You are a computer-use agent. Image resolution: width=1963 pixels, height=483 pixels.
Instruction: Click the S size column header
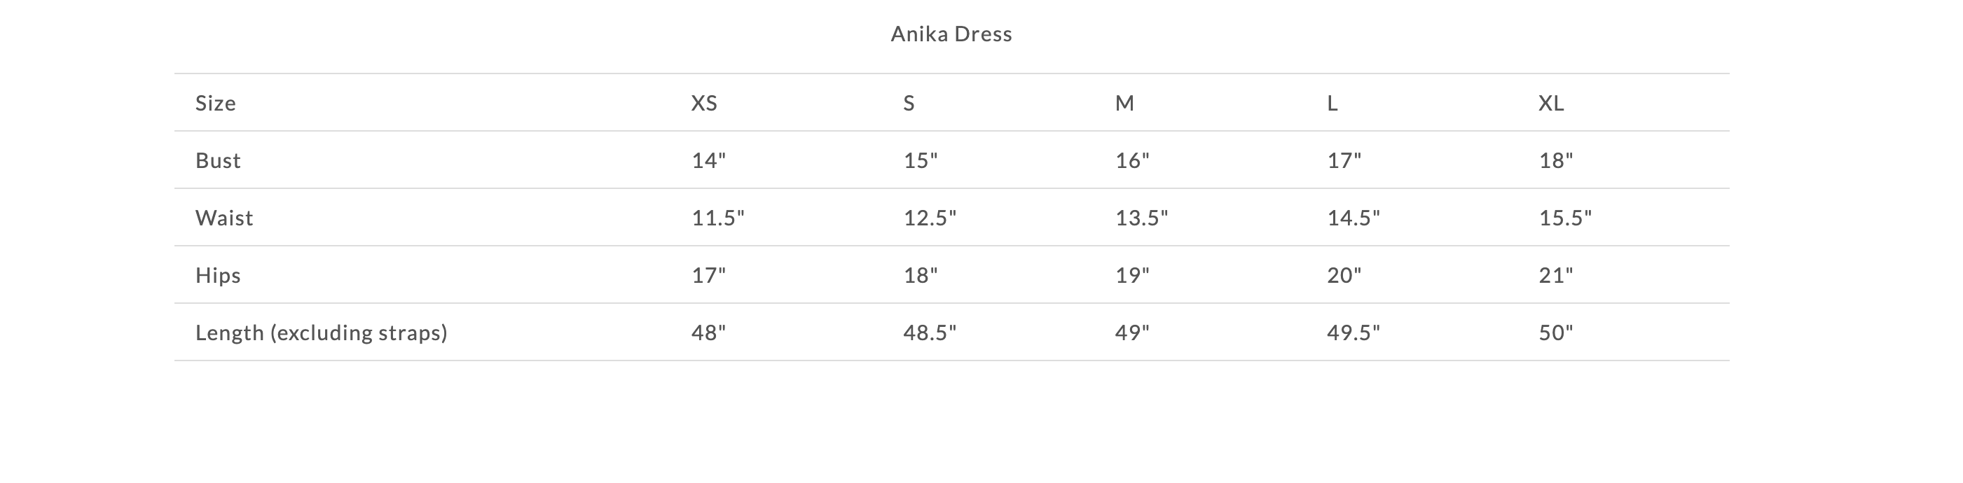[x=909, y=103]
